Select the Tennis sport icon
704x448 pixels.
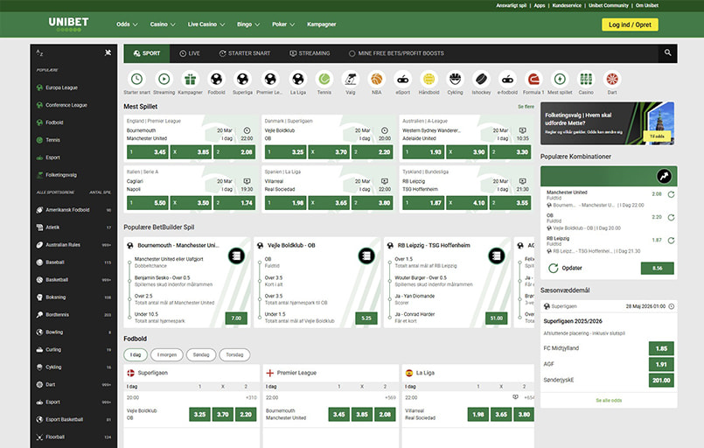tap(324, 79)
